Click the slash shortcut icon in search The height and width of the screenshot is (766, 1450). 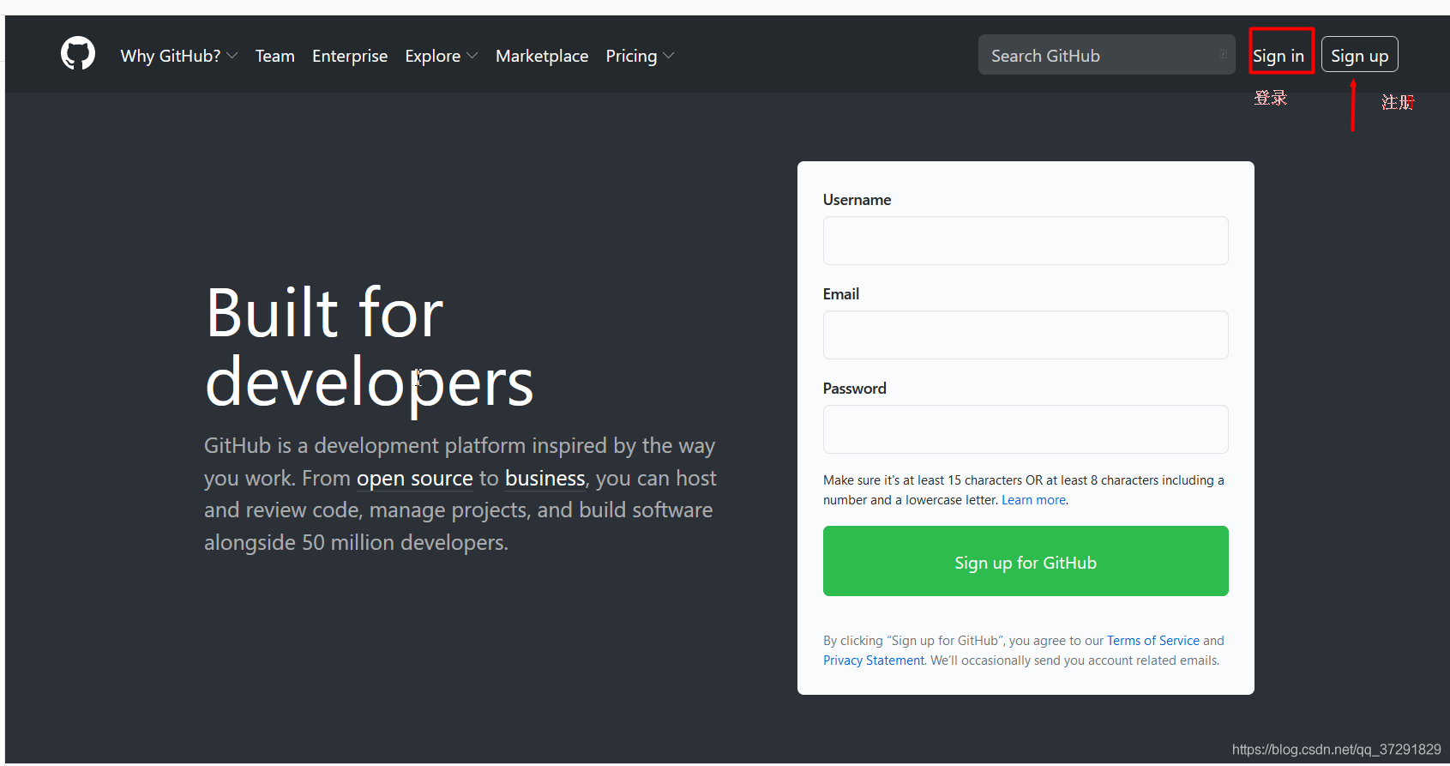1223,55
